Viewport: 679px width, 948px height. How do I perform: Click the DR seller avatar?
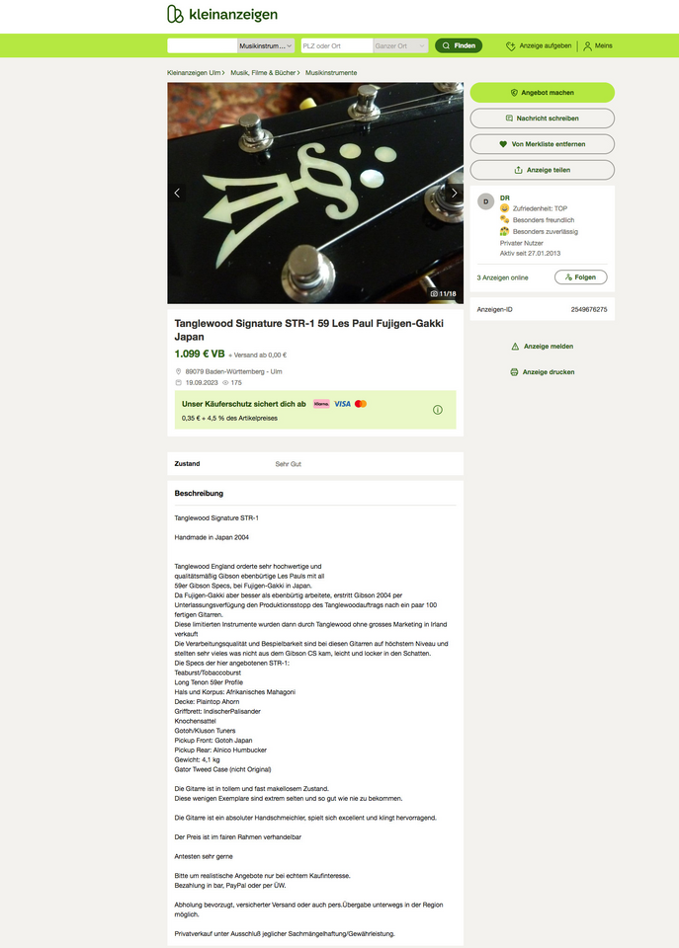486,201
